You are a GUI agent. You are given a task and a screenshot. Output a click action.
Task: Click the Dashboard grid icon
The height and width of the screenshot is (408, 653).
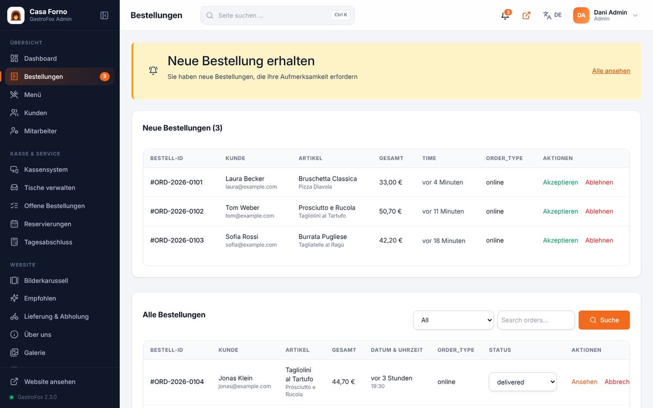point(14,59)
